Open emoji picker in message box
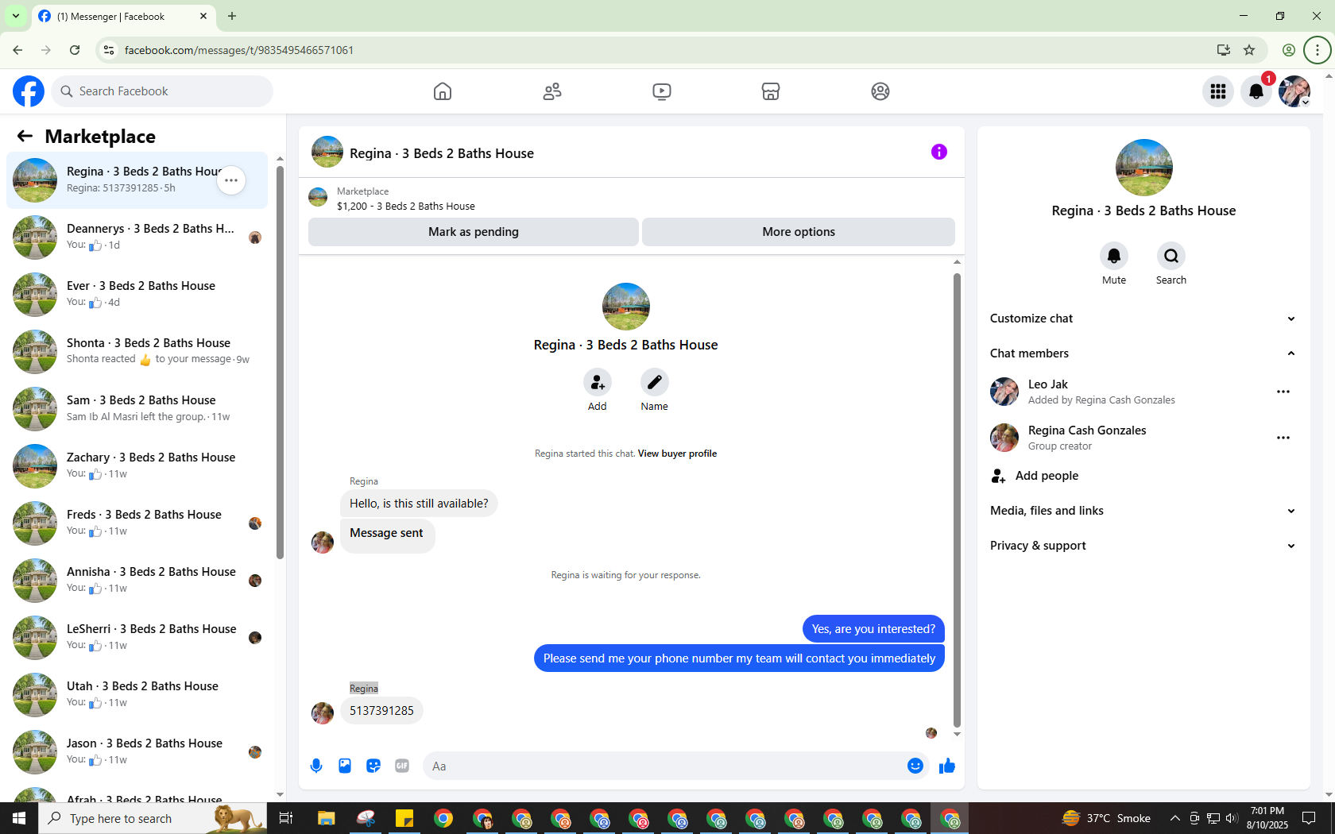 (x=915, y=766)
